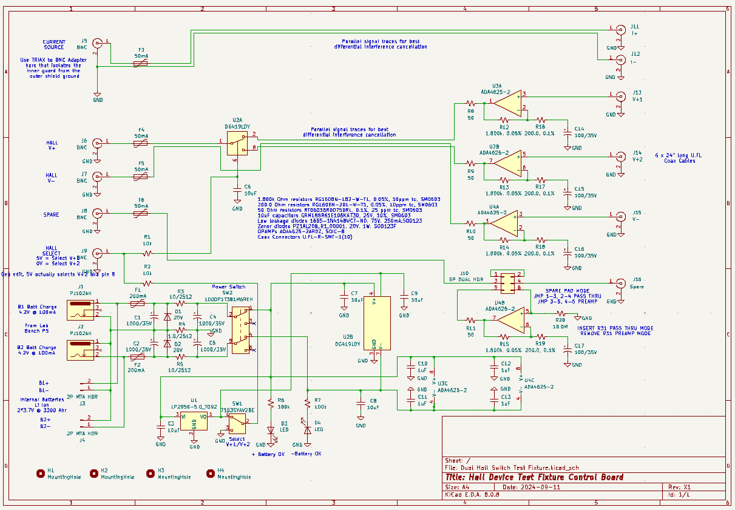Click capacitor C6 10uF below U2A
This screenshot has height=510, width=735.
coord(237,191)
